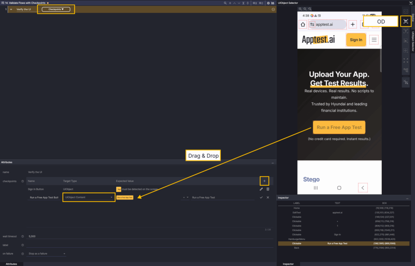Open the UIObject Content target type dropdown
The height and width of the screenshot is (266, 415).
(x=89, y=197)
